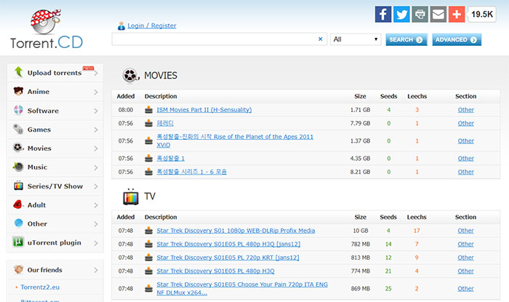This screenshot has width=509, height=302.
Task: Click the SEARCH button
Action: [x=406, y=39]
